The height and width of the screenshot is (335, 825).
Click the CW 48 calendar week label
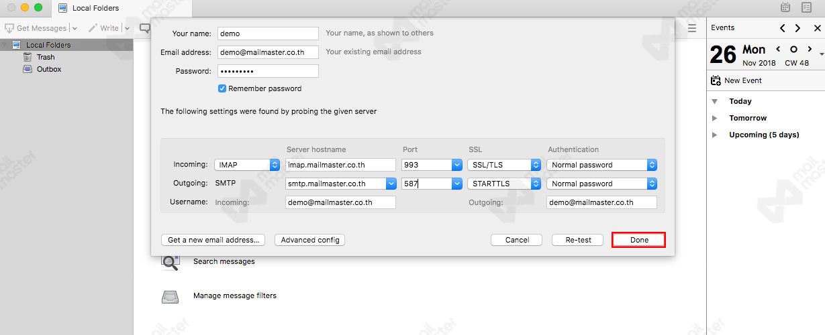[x=797, y=63]
